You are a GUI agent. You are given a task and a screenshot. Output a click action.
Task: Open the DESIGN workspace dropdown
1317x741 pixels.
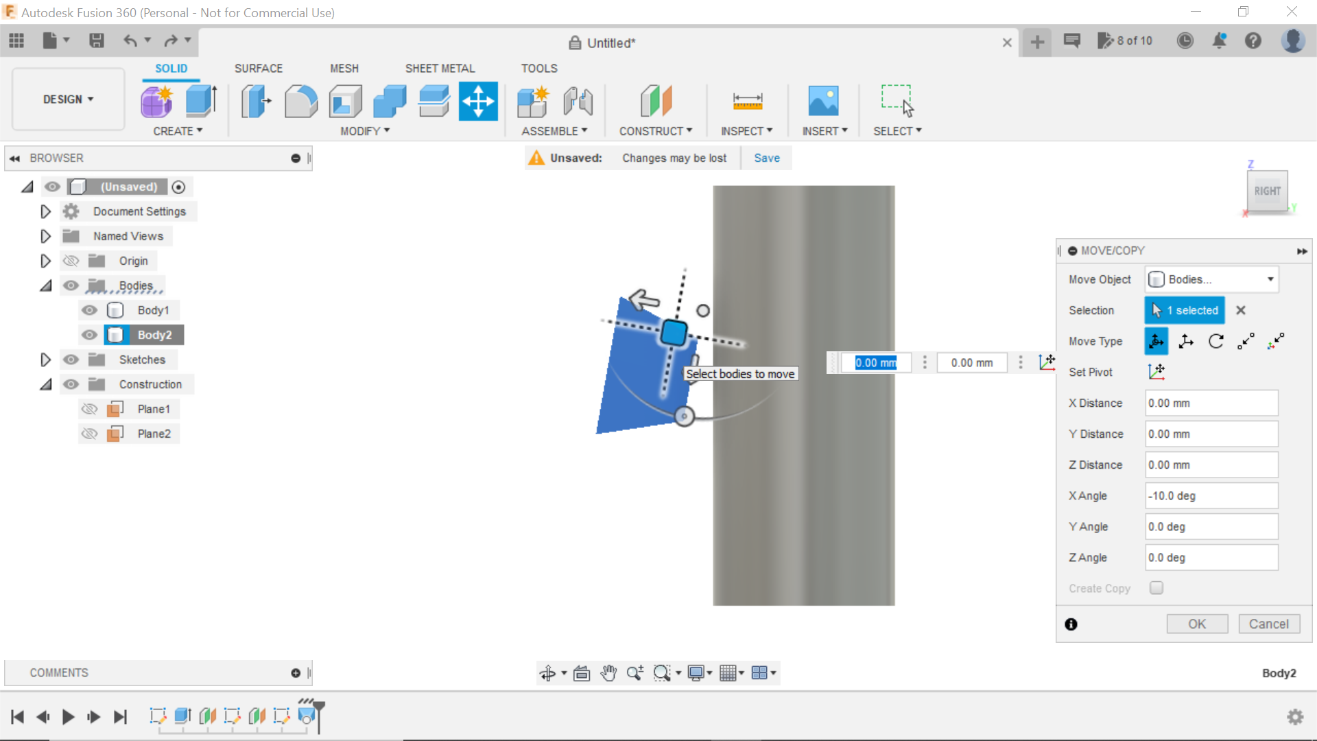[x=67, y=99]
